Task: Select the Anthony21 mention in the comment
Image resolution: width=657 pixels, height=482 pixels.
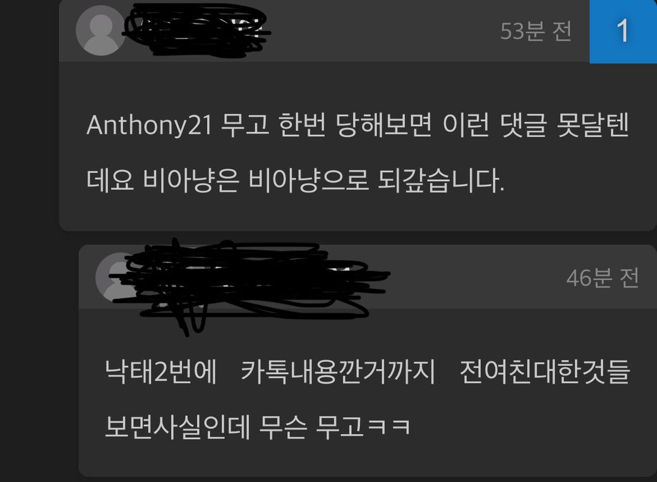Action: (x=150, y=125)
